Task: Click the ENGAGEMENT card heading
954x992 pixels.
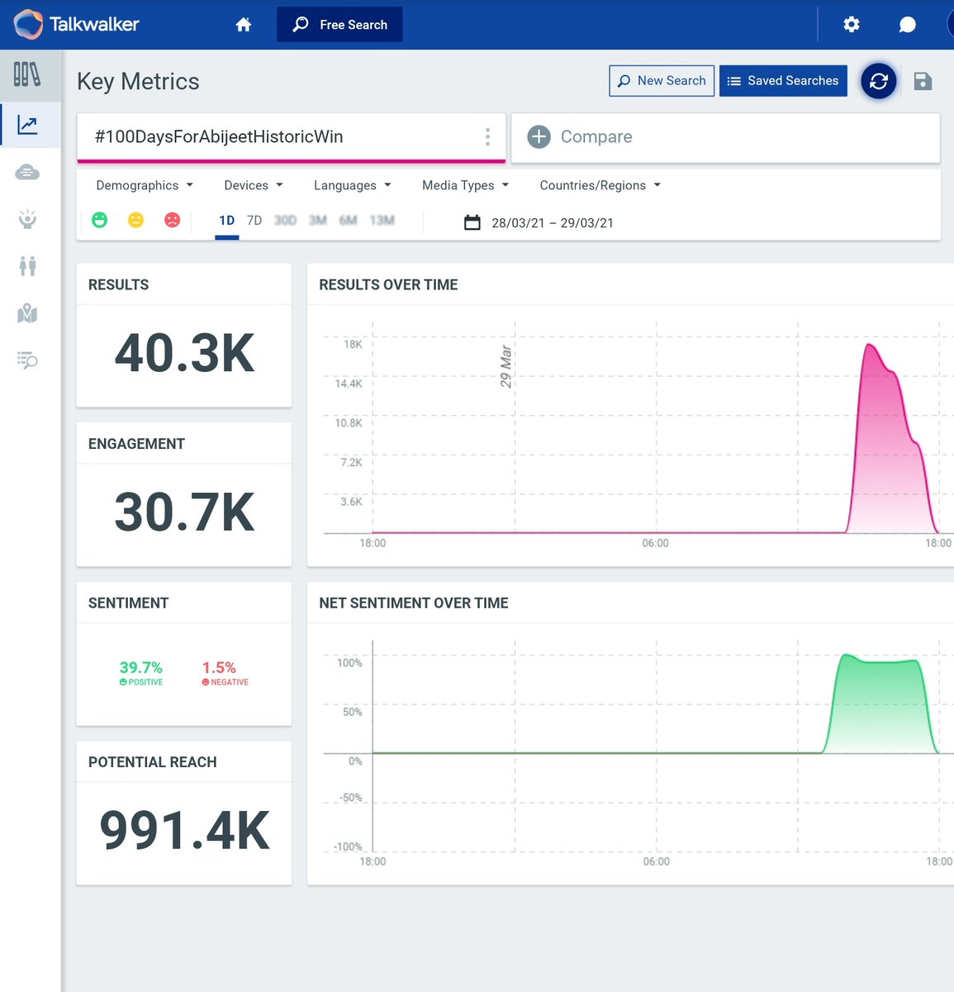Action: pyautogui.click(x=136, y=444)
